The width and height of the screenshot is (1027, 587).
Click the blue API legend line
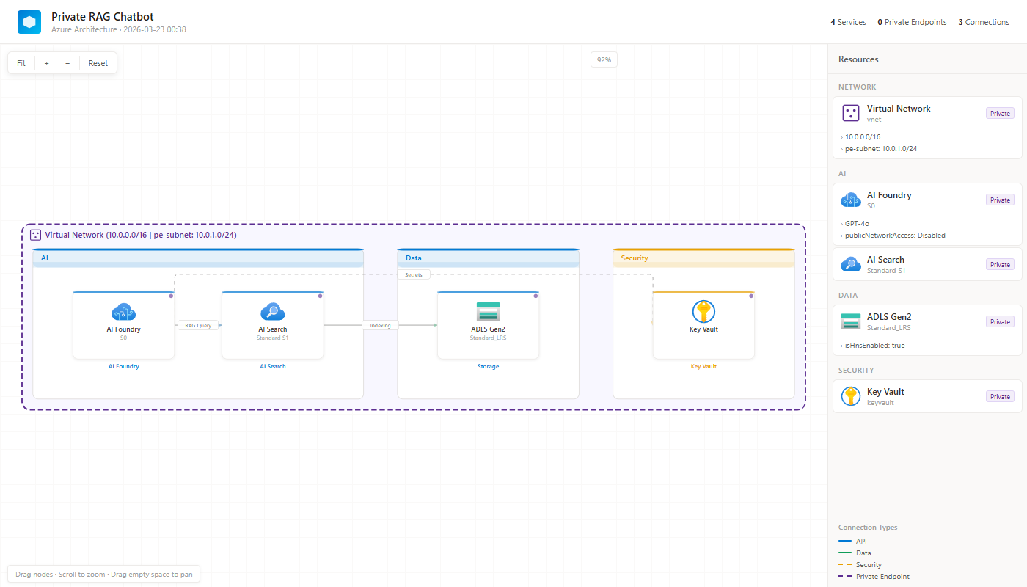pos(844,541)
